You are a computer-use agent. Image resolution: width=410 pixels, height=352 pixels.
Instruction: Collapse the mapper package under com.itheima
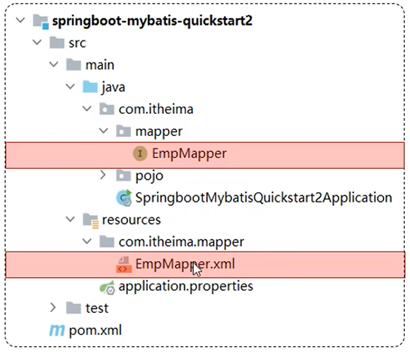tap(104, 131)
